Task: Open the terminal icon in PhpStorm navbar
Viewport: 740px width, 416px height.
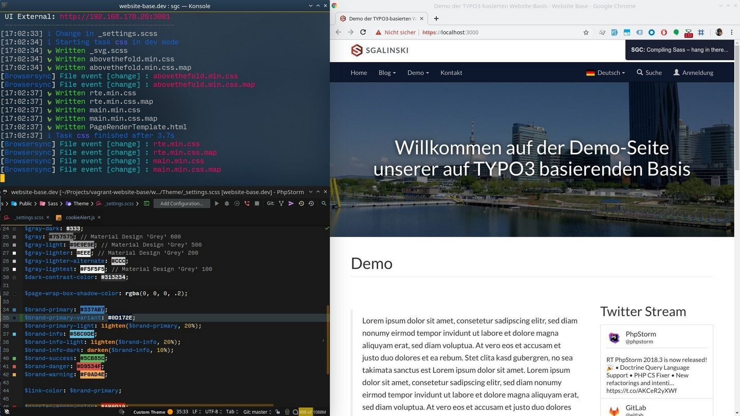Action: click(146, 203)
